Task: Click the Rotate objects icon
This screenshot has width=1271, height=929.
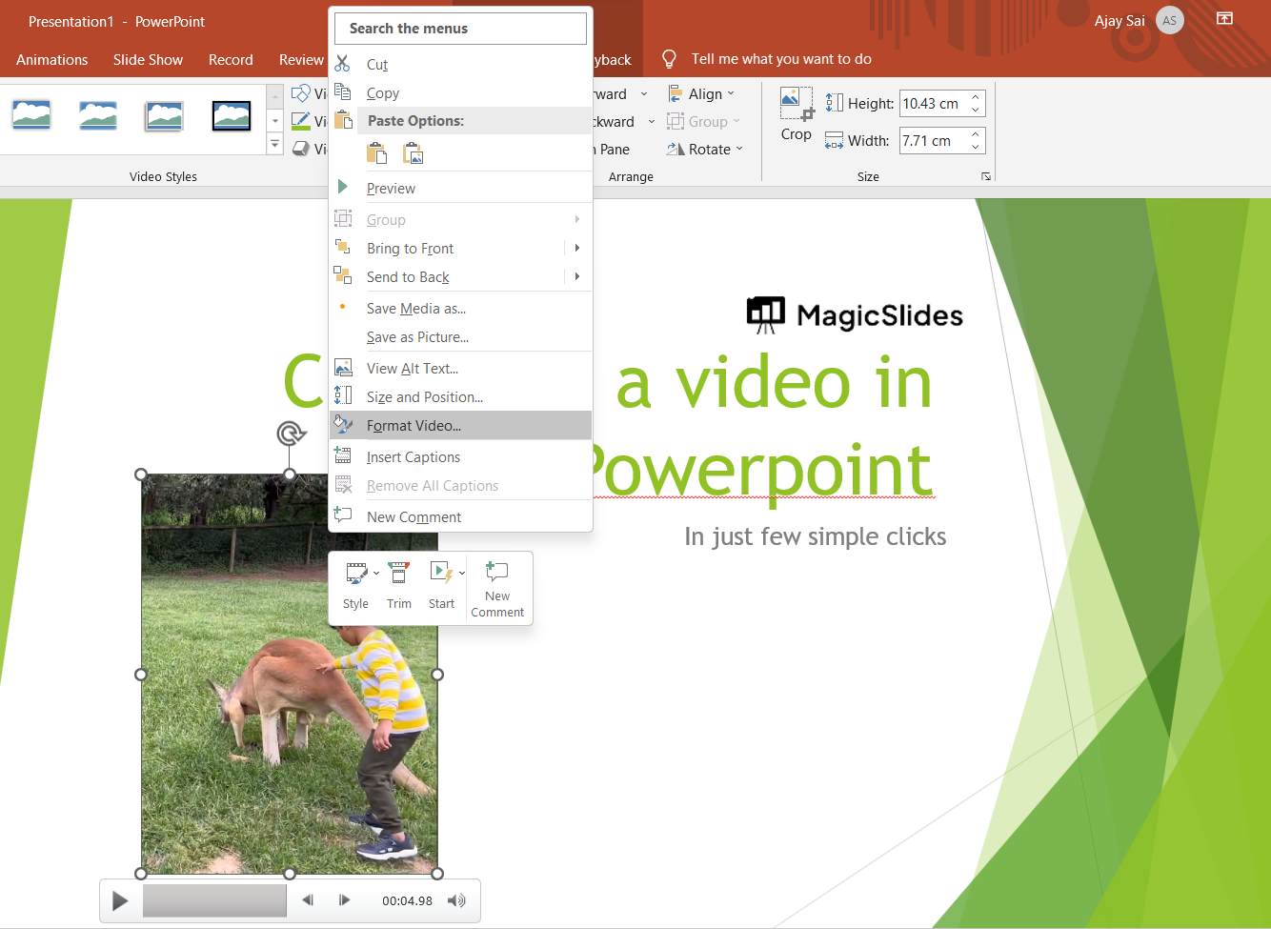Action: pos(676,149)
